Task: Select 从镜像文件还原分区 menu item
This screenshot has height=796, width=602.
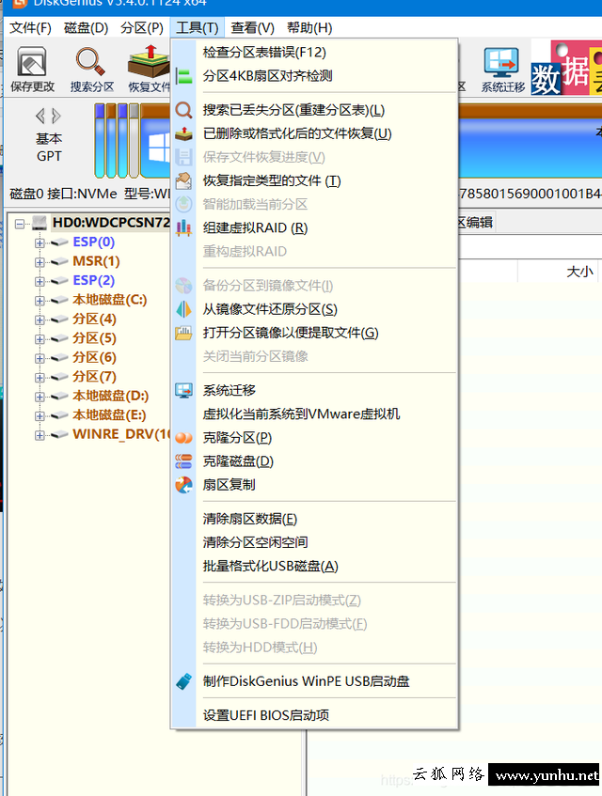Action: 315,309
